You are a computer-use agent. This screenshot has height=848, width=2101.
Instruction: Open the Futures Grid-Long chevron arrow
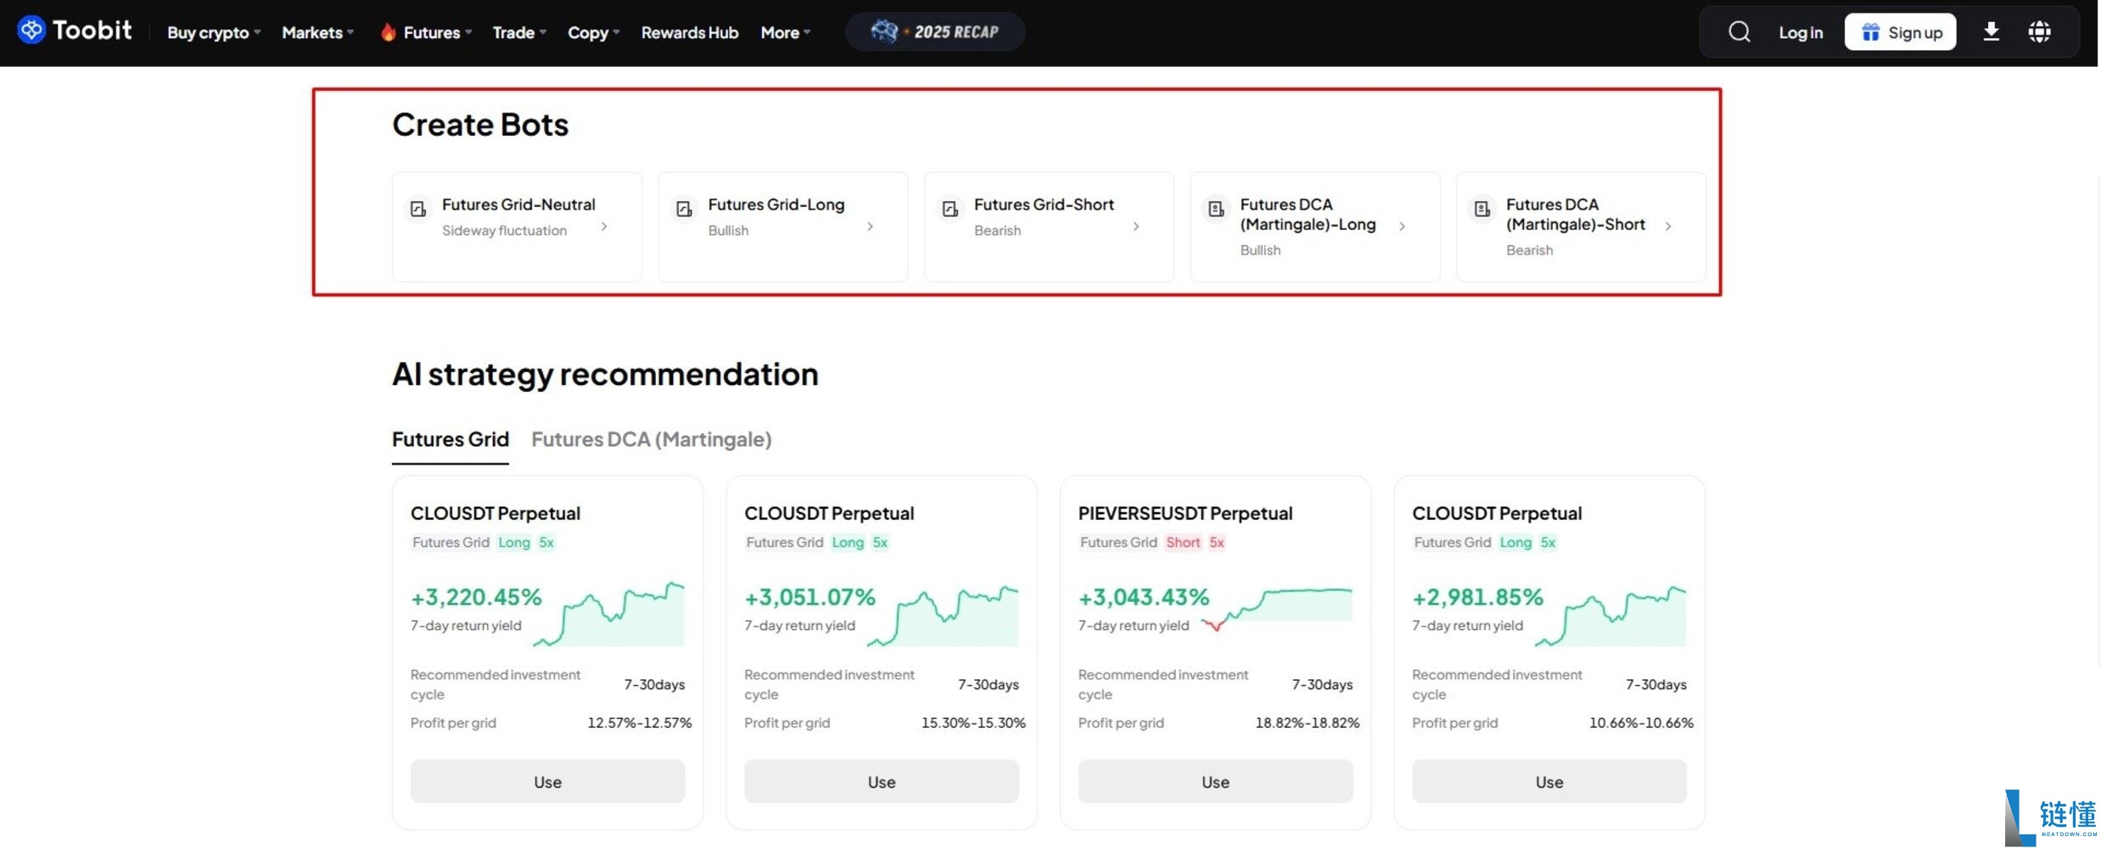tap(870, 226)
